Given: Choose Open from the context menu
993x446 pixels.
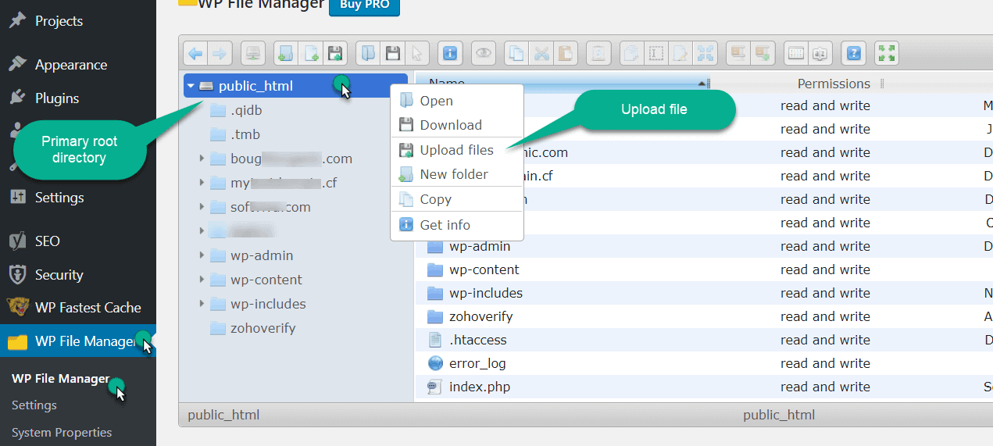Looking at the screenshot, I should (x=457, y=101).
